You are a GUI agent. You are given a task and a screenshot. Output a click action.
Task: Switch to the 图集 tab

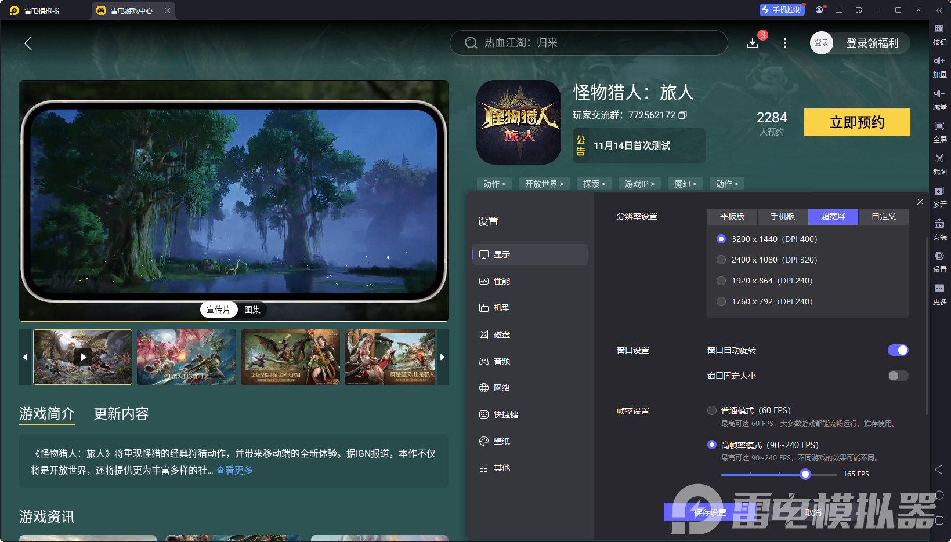coord(253,310)
